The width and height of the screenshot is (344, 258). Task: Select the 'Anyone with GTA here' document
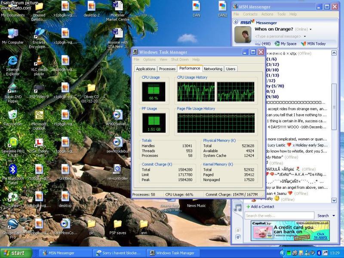click(118, 38)
